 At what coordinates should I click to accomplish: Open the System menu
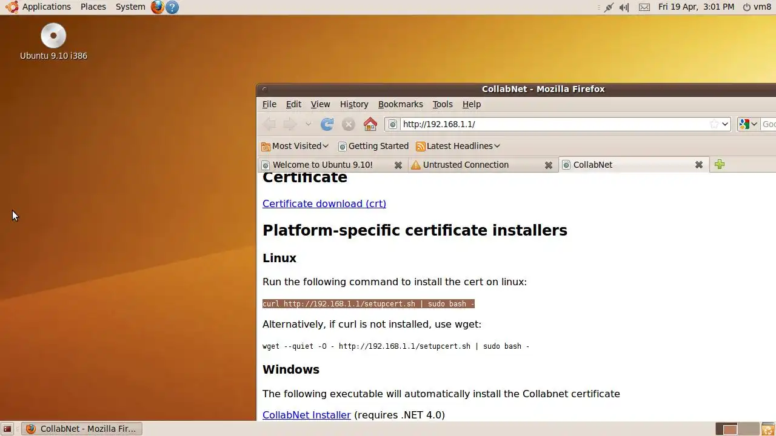[130, 7]
